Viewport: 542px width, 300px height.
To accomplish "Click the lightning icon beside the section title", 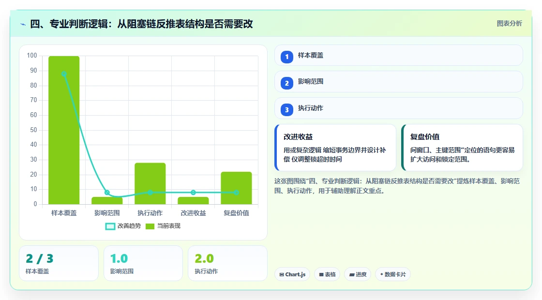I will [23, 24].
